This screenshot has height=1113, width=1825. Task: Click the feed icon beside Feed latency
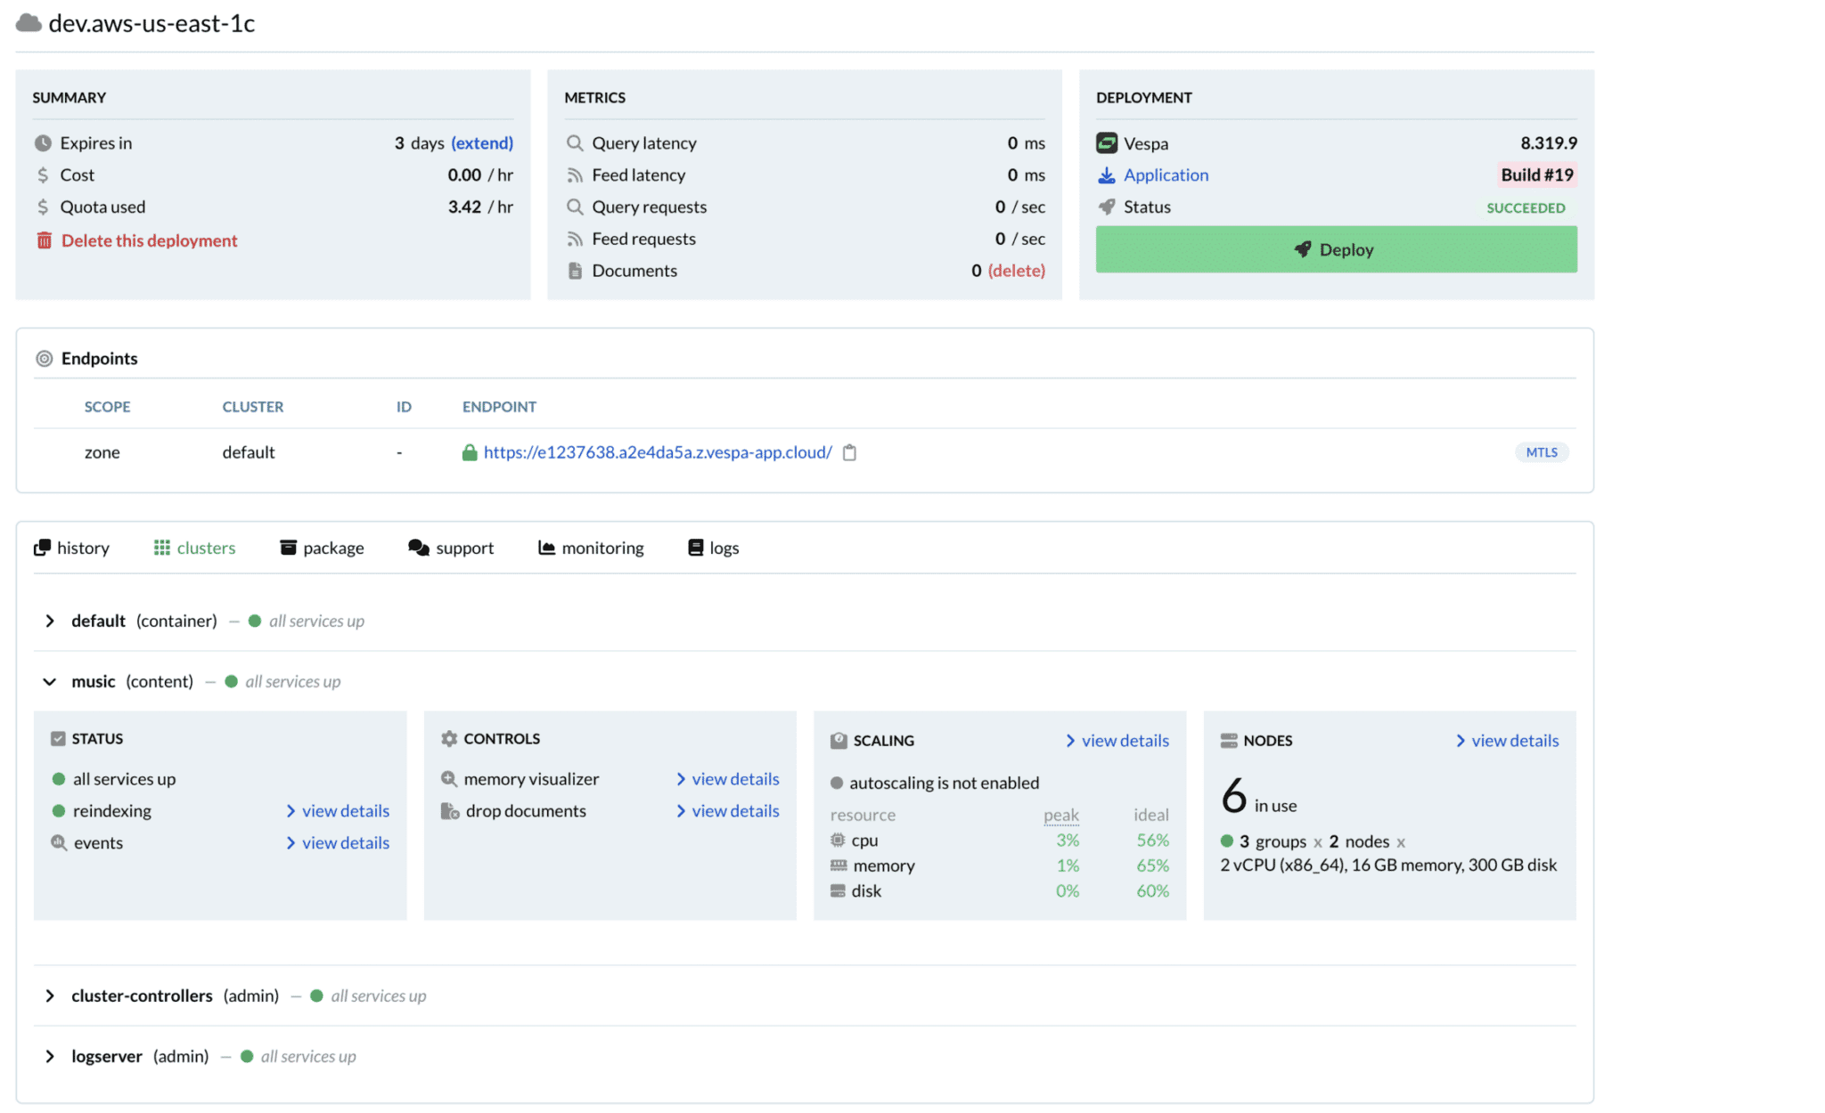tap(576, 175)
